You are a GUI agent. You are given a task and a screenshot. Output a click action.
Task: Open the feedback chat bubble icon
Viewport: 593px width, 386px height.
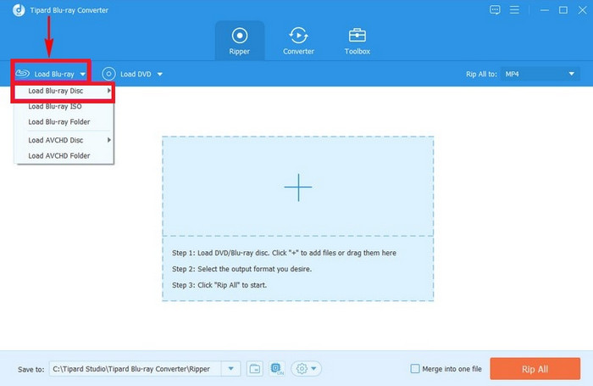click(495, 10)
